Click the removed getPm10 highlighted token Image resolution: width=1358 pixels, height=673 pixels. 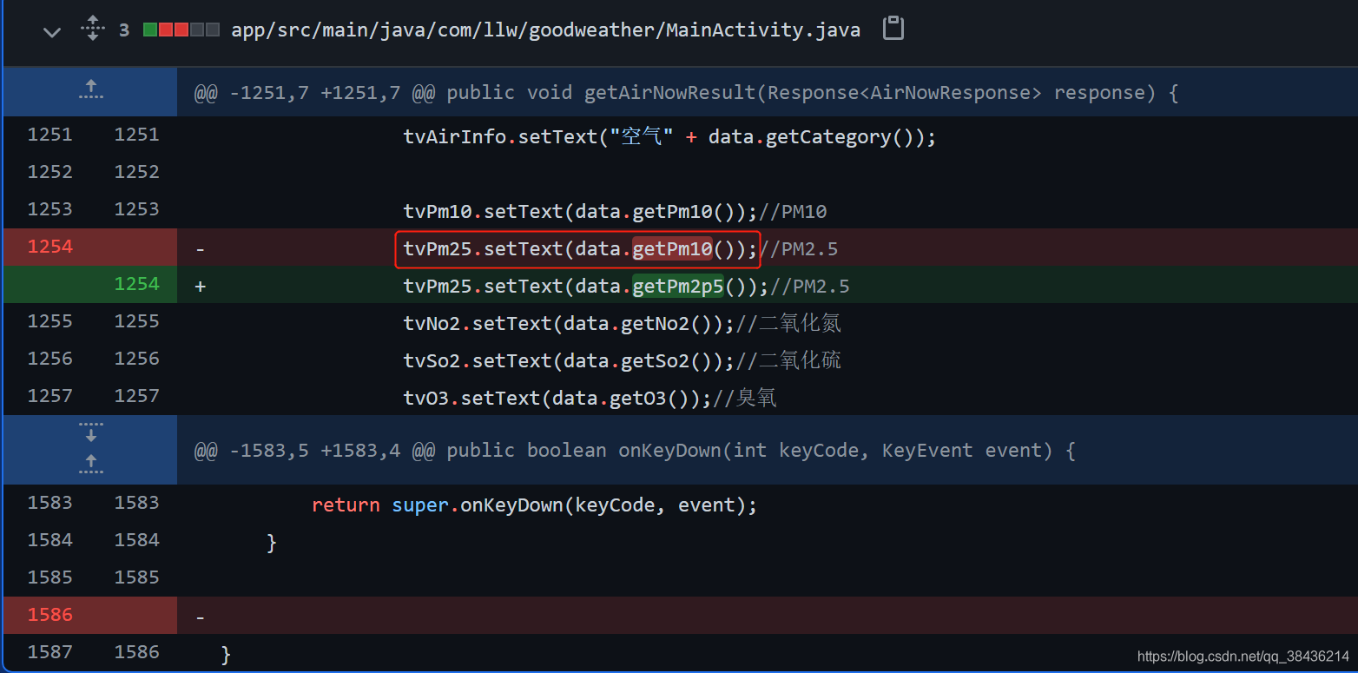(672, 249)
